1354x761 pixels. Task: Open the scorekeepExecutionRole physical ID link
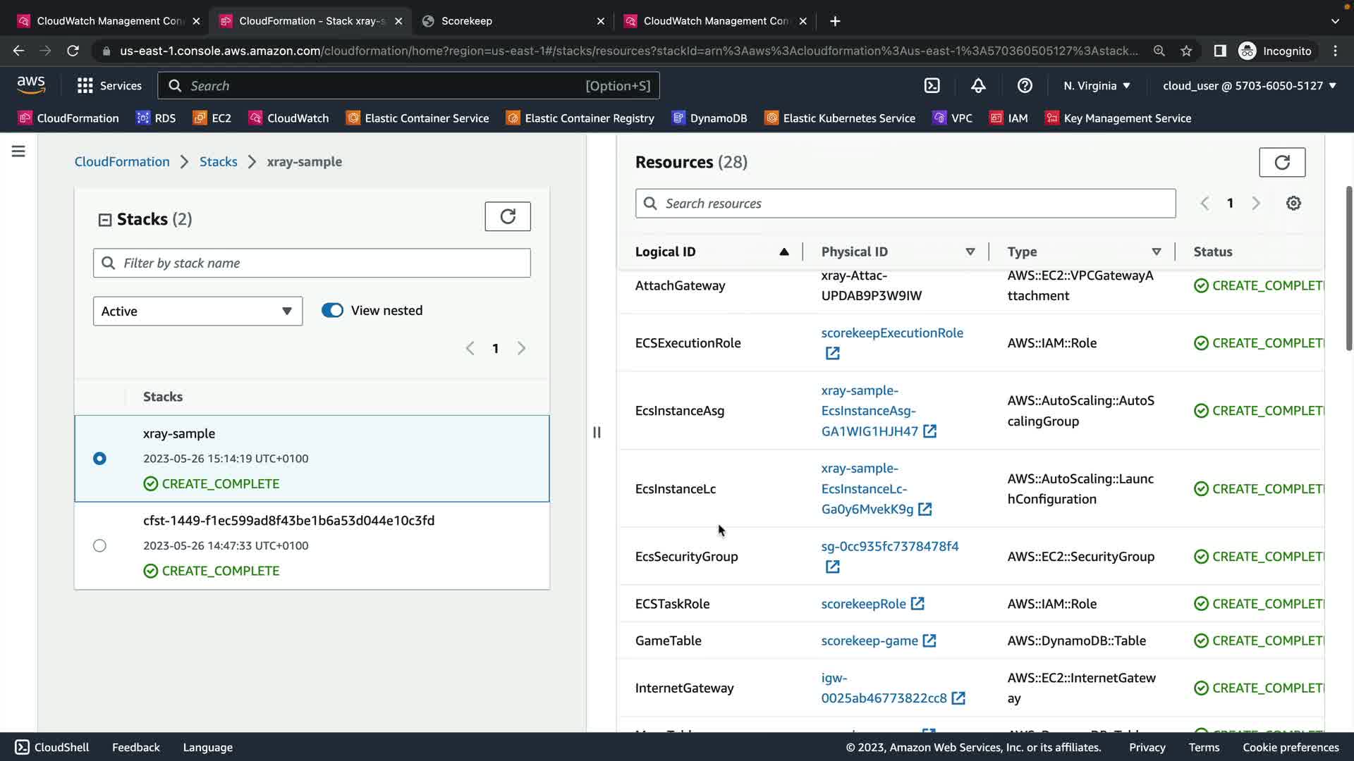pyautogui.click(x=891, y=333)
